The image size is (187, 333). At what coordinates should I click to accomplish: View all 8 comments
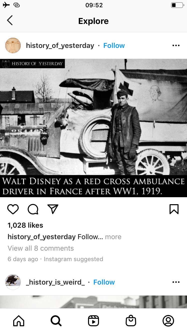click(41, 248)
